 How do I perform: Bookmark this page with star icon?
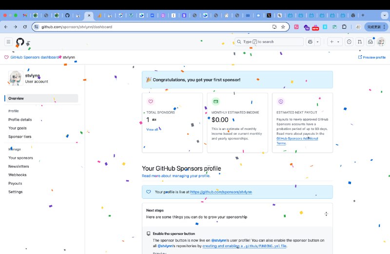[x=283, y=27]
